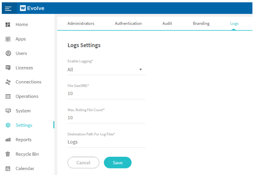Switch to the Administrators tab

coord(81,24)
